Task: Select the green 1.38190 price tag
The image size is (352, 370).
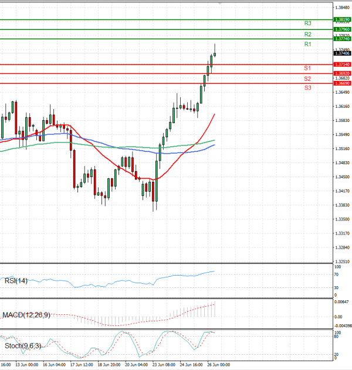Action: (x=343, y=20)
